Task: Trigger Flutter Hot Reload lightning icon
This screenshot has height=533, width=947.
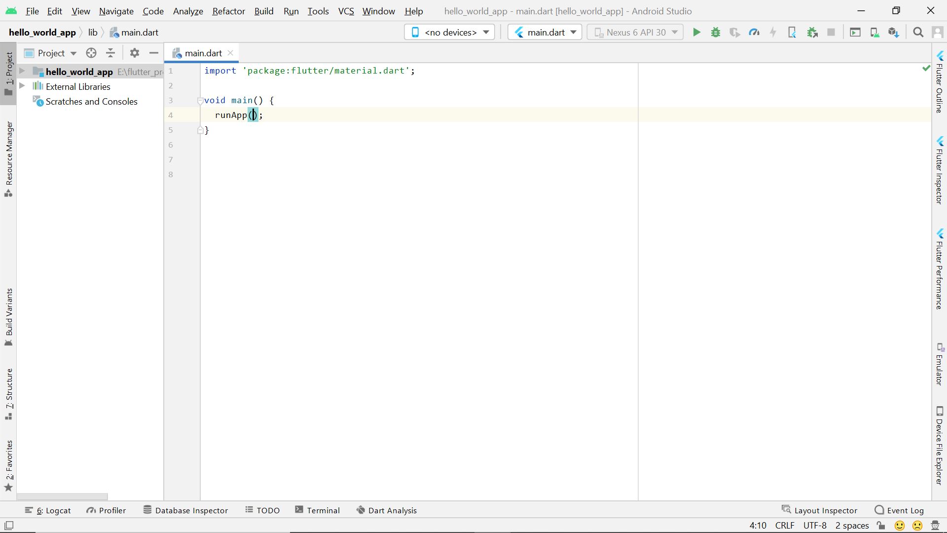Action: click(773, 32)
